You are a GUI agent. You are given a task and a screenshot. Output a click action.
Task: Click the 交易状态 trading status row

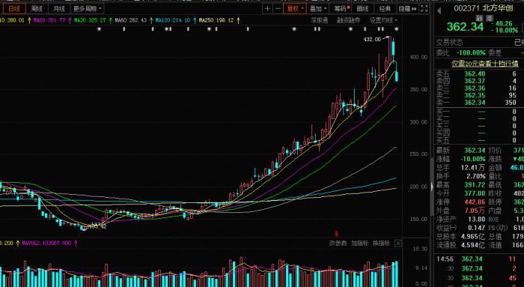478,43
